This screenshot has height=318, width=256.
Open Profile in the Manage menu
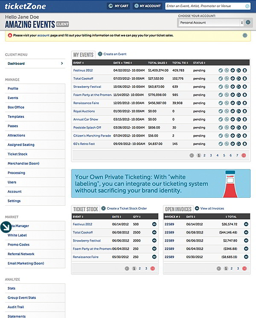tap(35, 88)
